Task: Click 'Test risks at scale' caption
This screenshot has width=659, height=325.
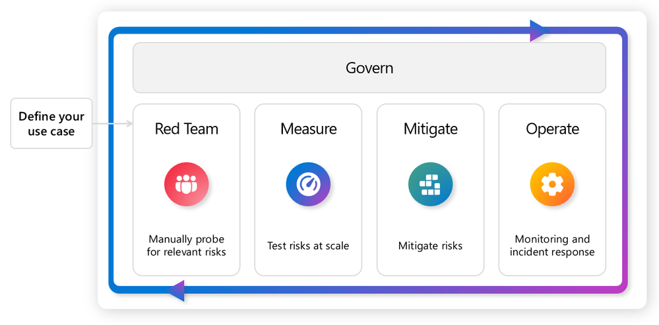Action: (x=308, y=246)
